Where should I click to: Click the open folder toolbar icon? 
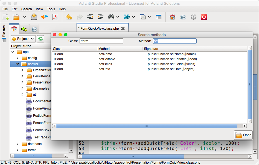[x=16, y=17]
